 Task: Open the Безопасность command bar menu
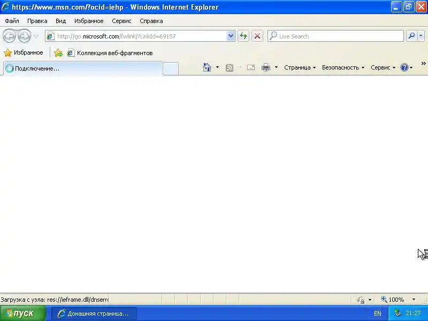click(x=343, y=67)
